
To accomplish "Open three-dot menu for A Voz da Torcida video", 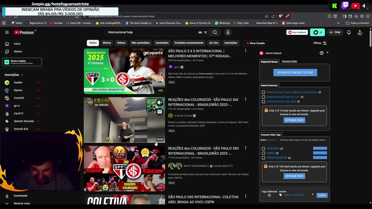I will pyautogui.click(x=246, y=99).
